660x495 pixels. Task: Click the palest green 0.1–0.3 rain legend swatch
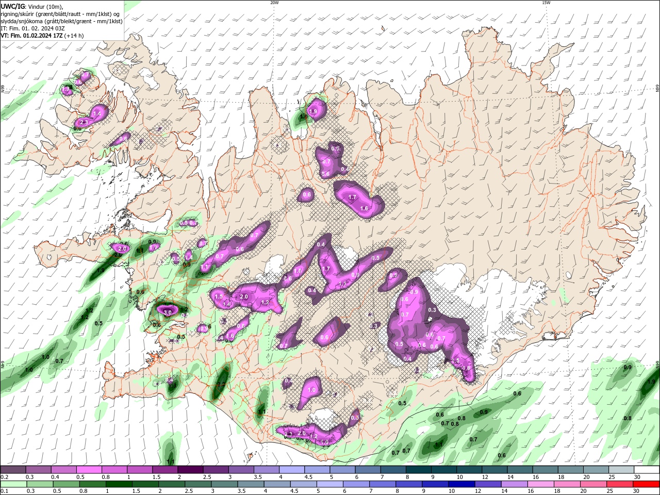coord(14,484)
